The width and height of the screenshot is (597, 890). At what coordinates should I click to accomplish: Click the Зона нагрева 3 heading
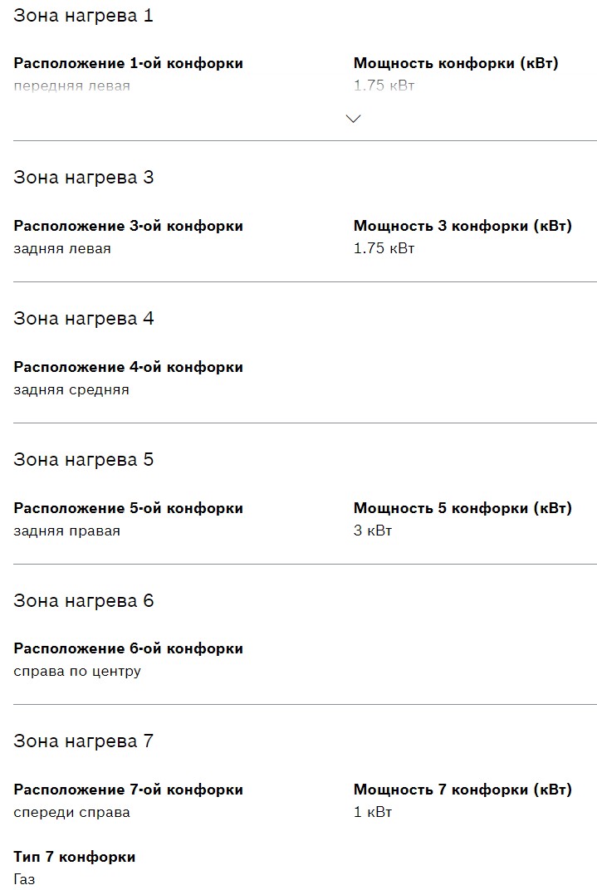[83, 177]
